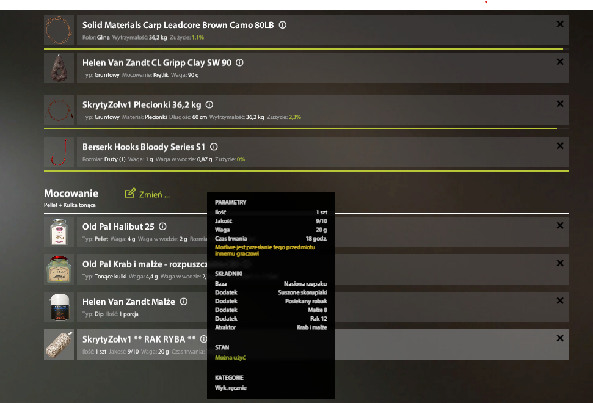Click the PARAMETRY heading in tooltip
The image size is (593, 403).
(x=230, y=202)
